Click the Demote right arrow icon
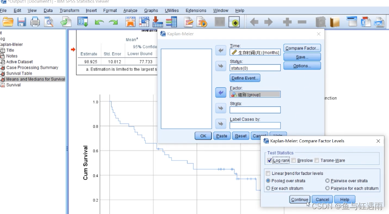The width and height of the screenshot is (389, 214). 268,22
